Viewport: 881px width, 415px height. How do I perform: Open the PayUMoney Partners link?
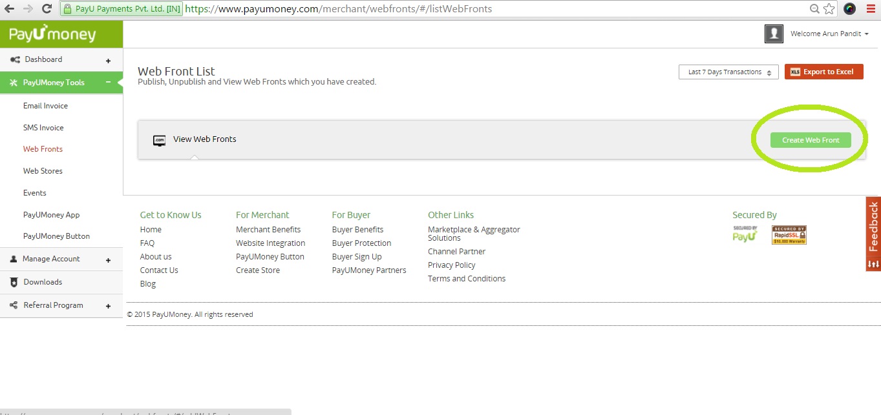click(x=369, y=270)
